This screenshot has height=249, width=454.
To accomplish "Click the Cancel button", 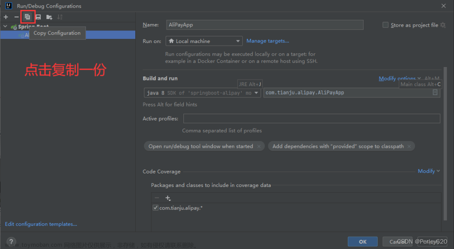I will 398,242.
